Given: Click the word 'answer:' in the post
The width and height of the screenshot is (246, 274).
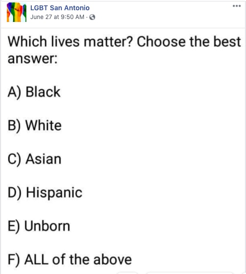Looking at the screenshot, I should point(33,59).
